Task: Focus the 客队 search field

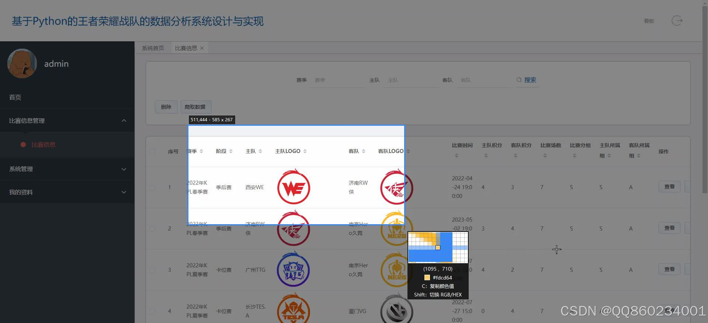Action: (485, 80)
